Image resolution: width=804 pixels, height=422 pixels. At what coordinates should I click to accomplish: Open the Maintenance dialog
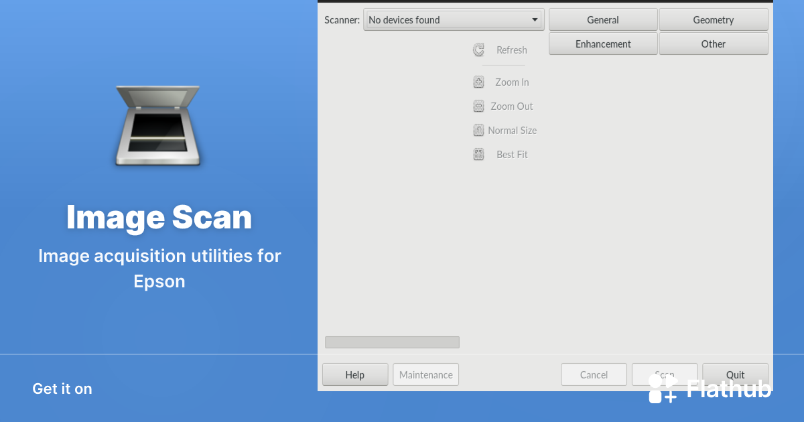425,375
